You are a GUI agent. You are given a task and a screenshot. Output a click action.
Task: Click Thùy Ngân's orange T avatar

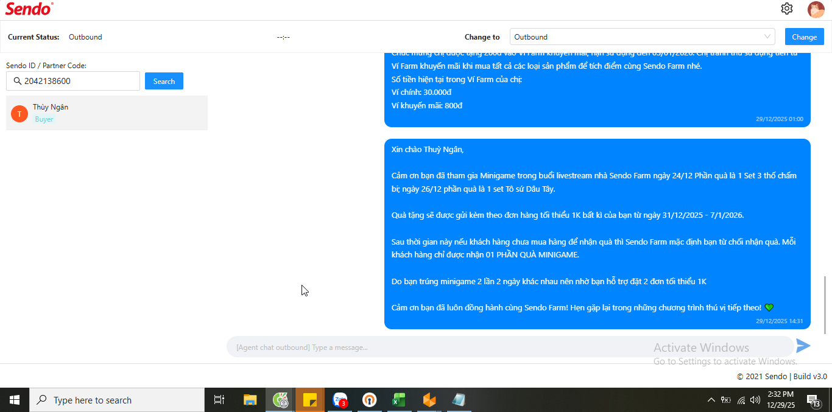[19, 113]
